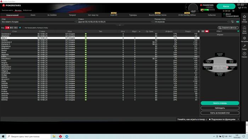Open the Sunday Million tab
The height and width of the screenshot is (139, 248).
(187, 15)
